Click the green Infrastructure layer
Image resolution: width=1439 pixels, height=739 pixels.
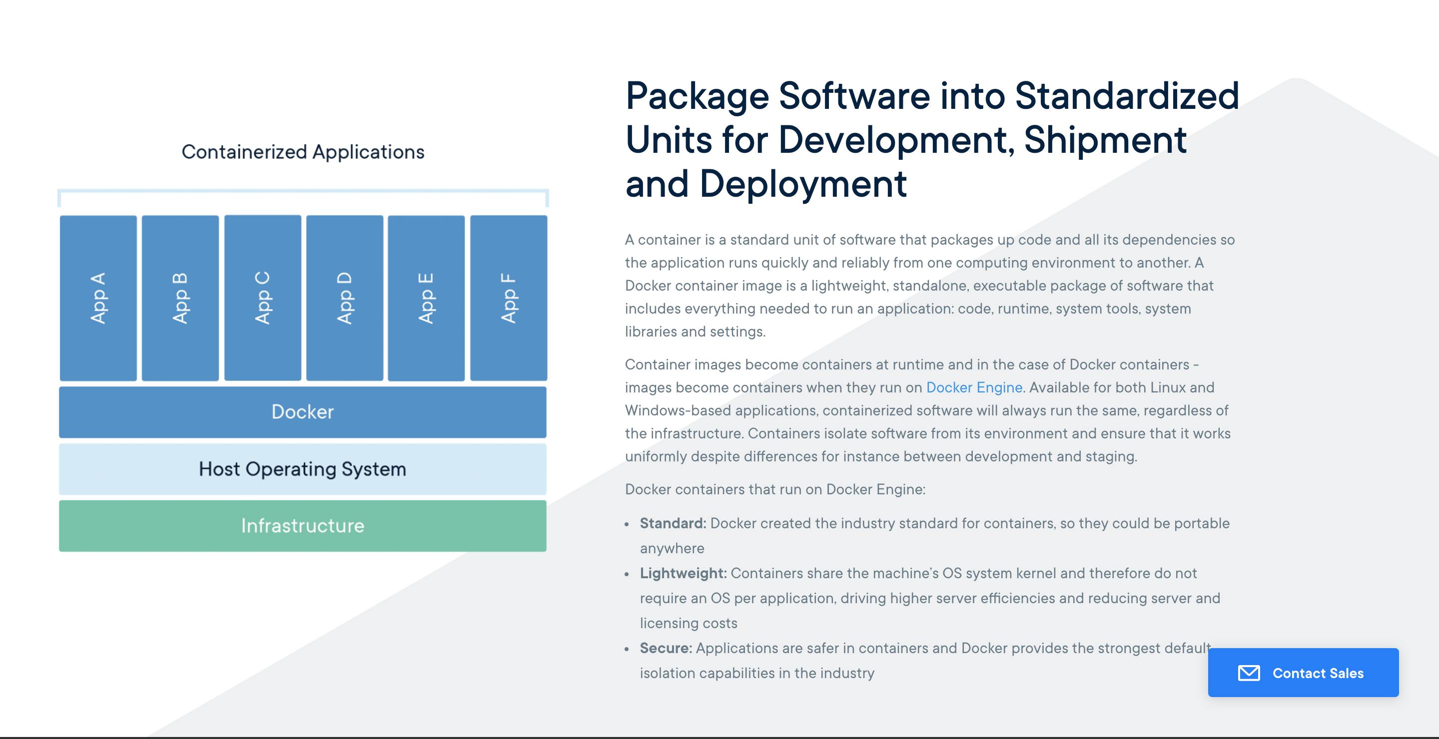pyautogui.click(x=302, y=526)
